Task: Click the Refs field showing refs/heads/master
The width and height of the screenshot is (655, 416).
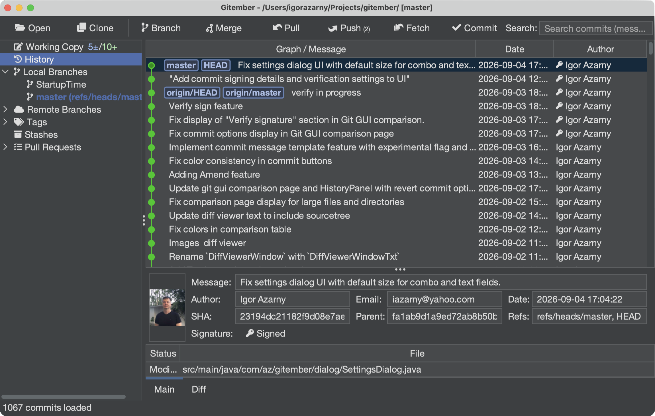Action: pyautogui.click(x=589, y=316)
